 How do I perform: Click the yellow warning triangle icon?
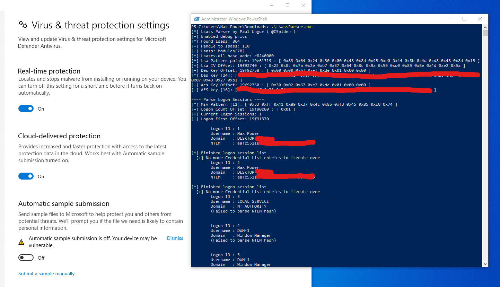(x=21, y=242)
